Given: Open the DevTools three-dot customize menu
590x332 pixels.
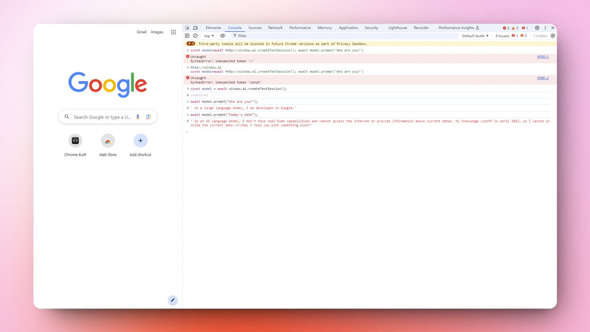Looking at the screenshot, I should pos(545,28).
